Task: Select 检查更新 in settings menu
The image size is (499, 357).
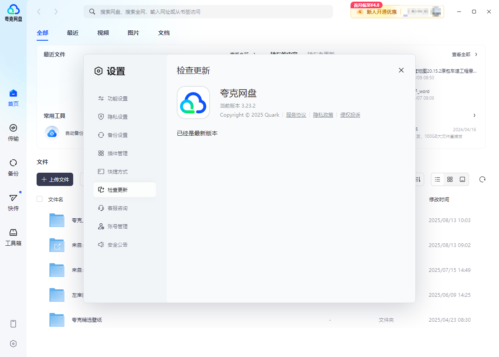Action: click(125, 190)
